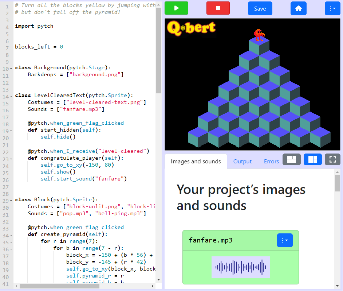This screenshot has width=343, height=291.
Task: Go to home via house icon
Action: (x=298, y=8)
